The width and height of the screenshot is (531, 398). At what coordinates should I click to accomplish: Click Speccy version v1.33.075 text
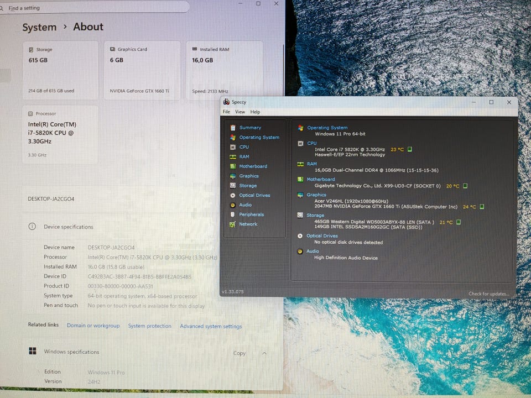tap(233, 292)
